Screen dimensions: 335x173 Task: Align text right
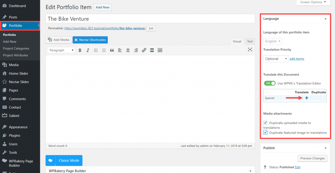136,50
